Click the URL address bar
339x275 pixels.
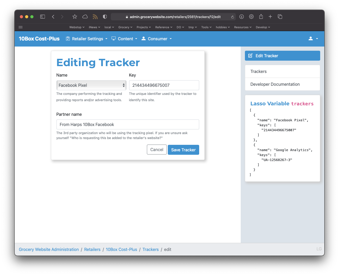coord(173,17)
